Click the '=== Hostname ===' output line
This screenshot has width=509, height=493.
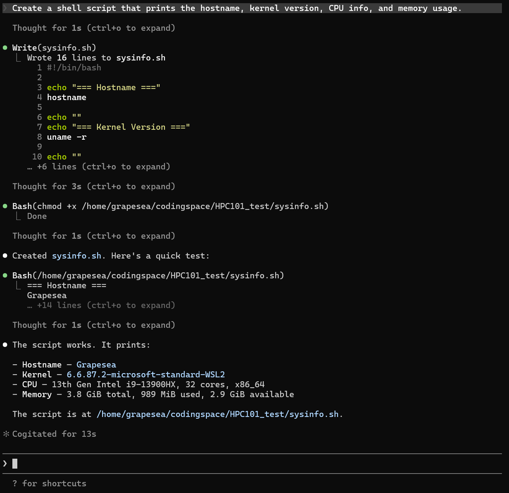(67, 285)
